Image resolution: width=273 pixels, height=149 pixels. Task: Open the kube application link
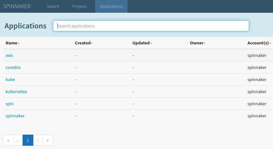[x=10, y=79]
